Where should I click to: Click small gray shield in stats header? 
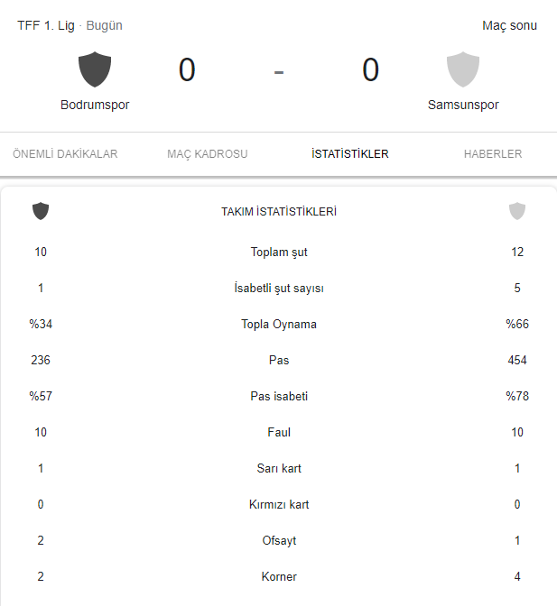516,211
